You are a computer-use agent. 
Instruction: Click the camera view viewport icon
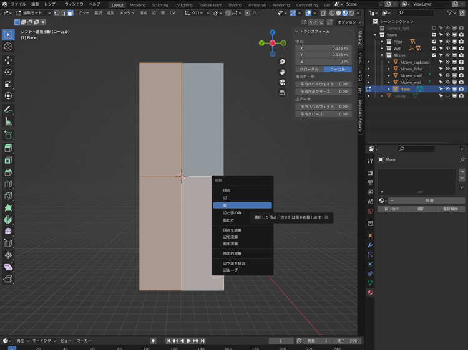[282, 82]
